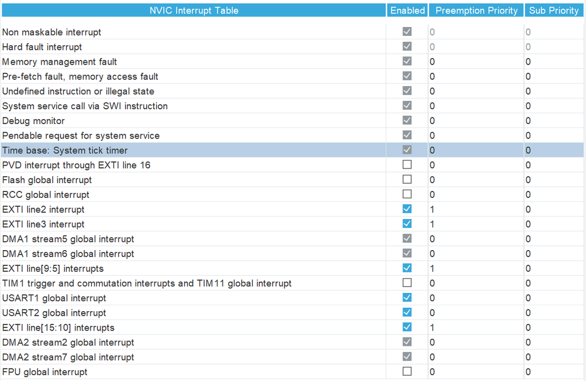This screenshot has width=586, height=381.
Task: Enable TIM1 trigger and commutation interrupt
Action: tap(407, 282)
